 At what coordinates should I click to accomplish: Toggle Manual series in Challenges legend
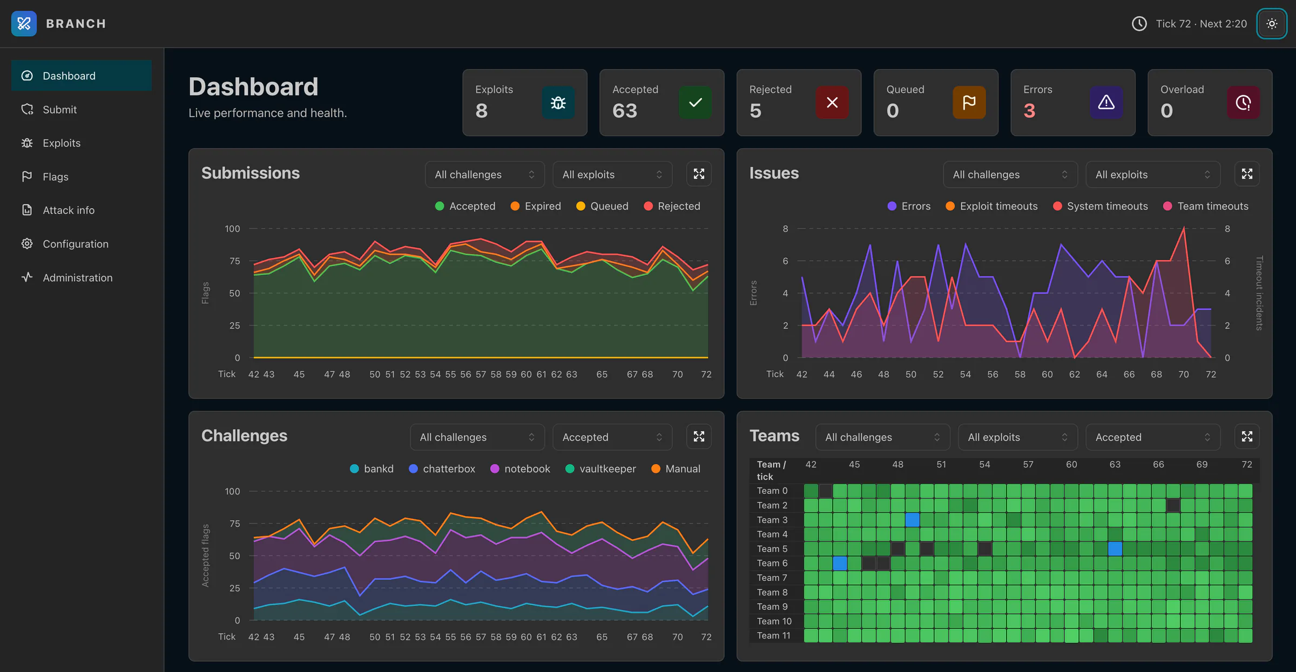(676, 469)
